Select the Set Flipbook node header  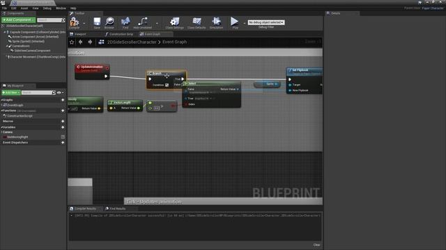[305, 71]
